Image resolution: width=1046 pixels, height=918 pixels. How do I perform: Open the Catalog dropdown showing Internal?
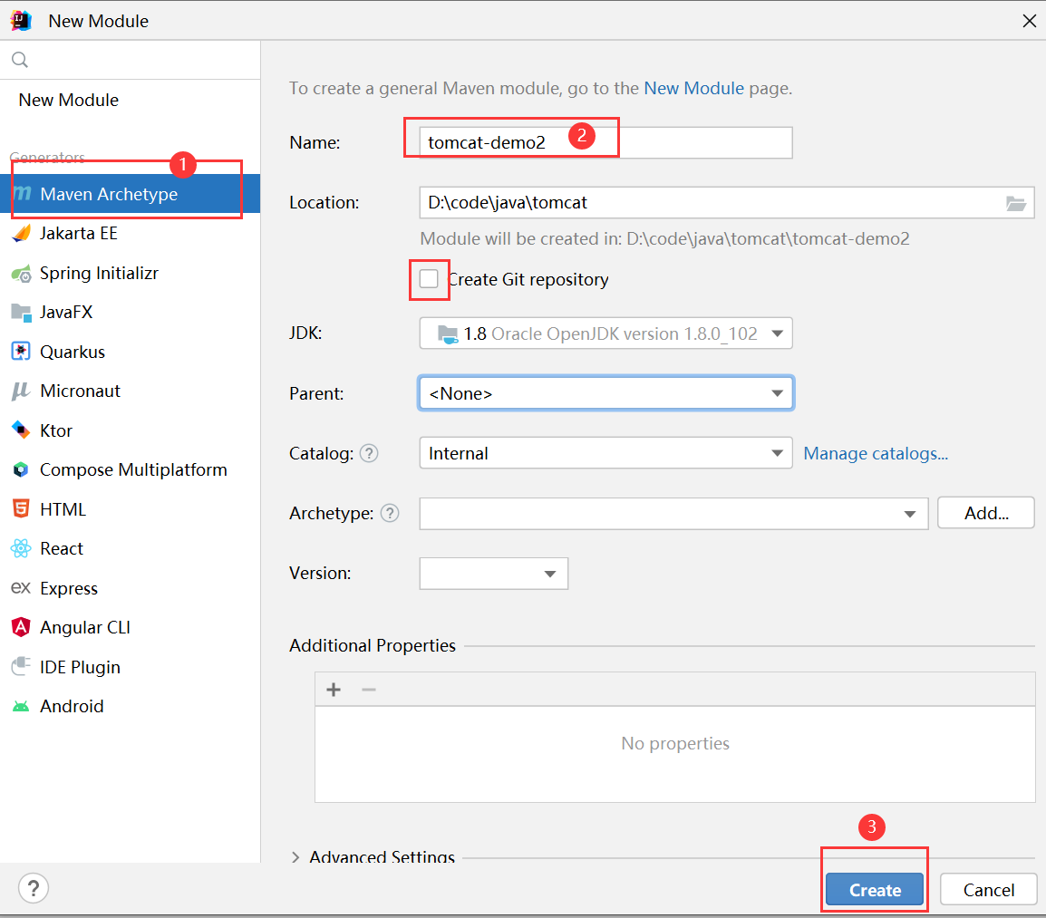(x=605, y=453)
